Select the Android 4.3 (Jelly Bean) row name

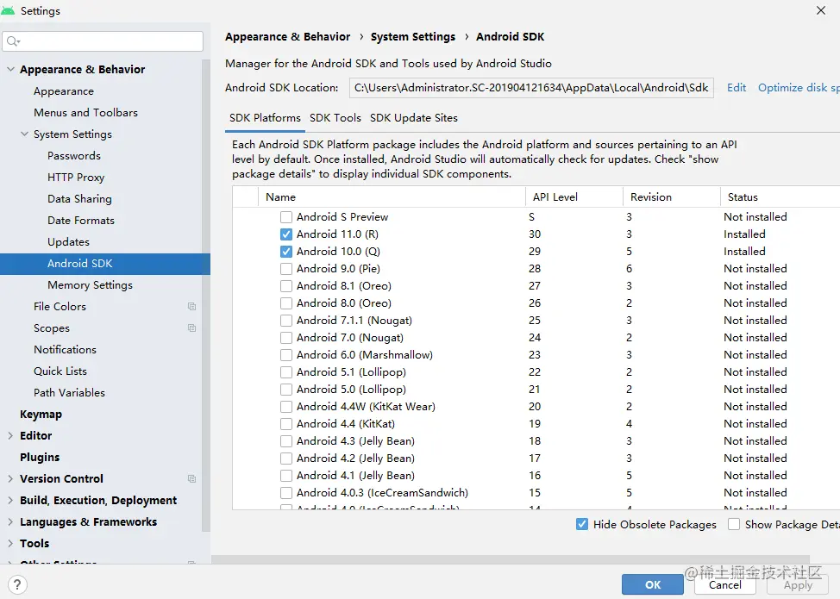[x=355, y=441]
